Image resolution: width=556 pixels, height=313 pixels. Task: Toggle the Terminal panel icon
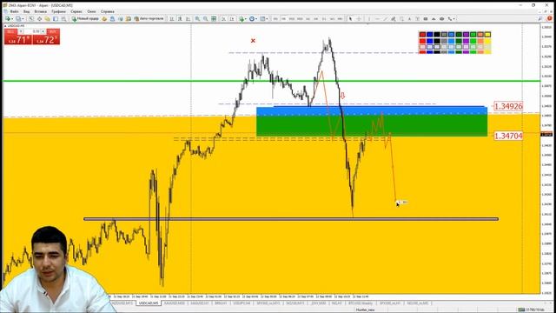(x=56, y=18)
